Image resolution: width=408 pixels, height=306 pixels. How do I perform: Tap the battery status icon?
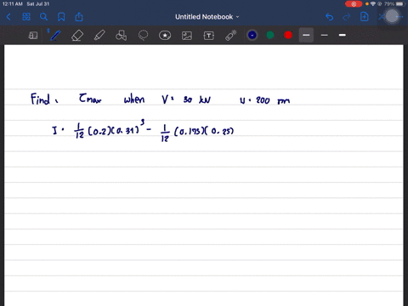click(x=399, y=4)
